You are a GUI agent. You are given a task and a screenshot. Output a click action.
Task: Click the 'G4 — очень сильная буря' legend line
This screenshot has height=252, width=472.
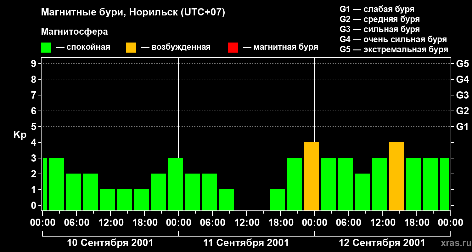[x=393, y=39]
